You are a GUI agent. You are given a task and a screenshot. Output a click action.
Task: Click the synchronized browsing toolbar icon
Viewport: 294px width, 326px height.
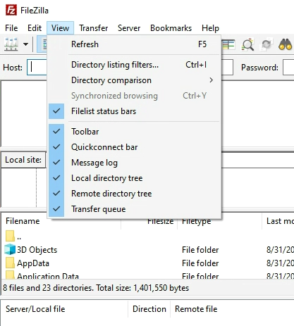(x=267, y=44)
